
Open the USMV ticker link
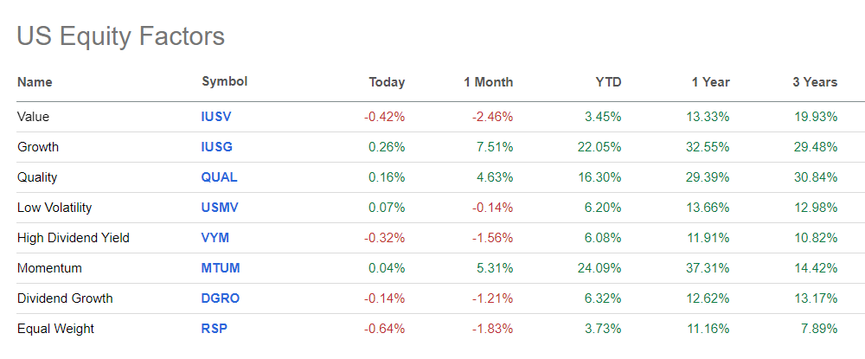pos(220,208)
